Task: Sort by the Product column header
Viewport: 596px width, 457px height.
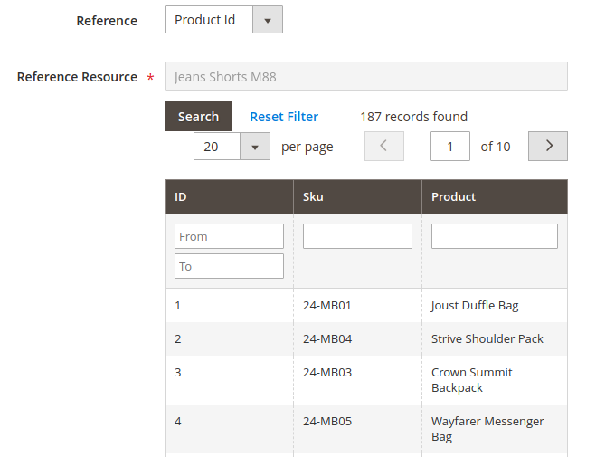Action: click(x=494, y=196)
